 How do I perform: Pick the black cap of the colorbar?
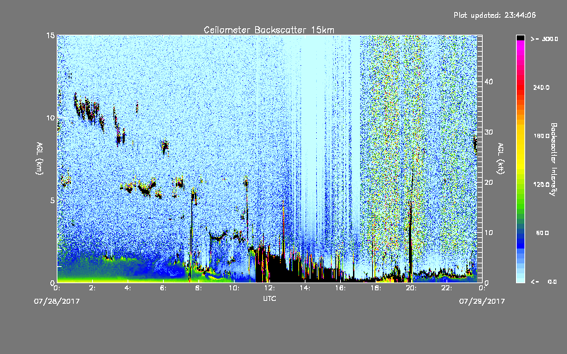520,38
